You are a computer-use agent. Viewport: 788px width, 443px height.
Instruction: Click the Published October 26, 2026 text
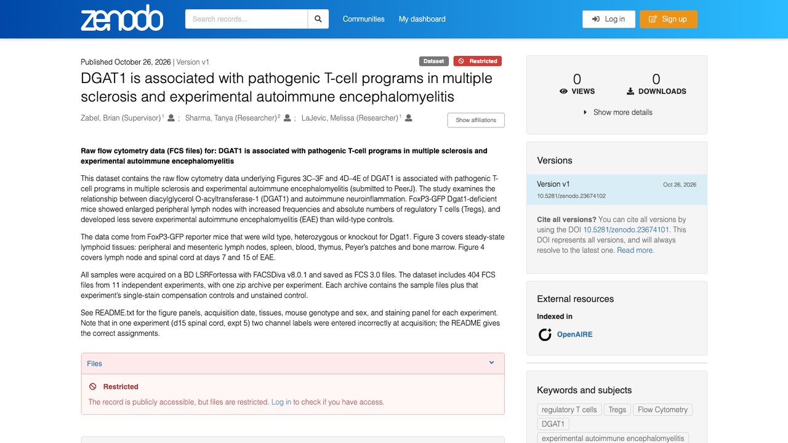pos(126,62)
